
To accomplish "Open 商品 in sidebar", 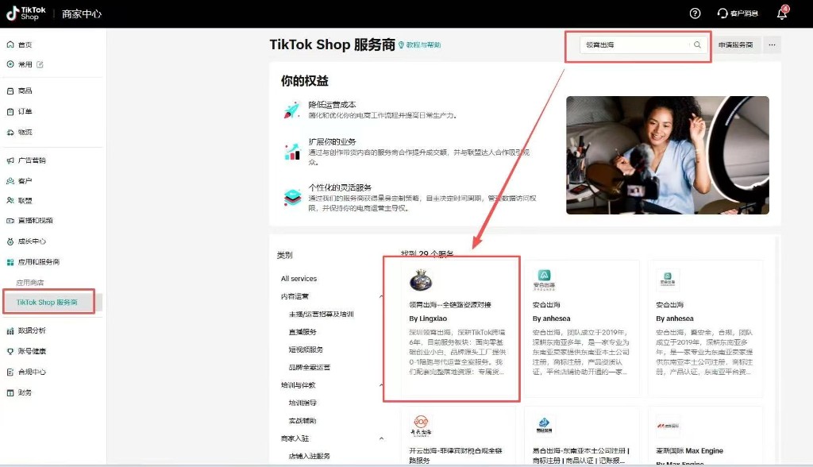I will 25,91.
